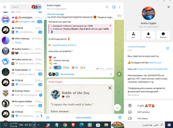Viewport: 173px width, 128px height.
Task: Open the Vodka casino зе... chat from 07:26
Action: point(22,62)
